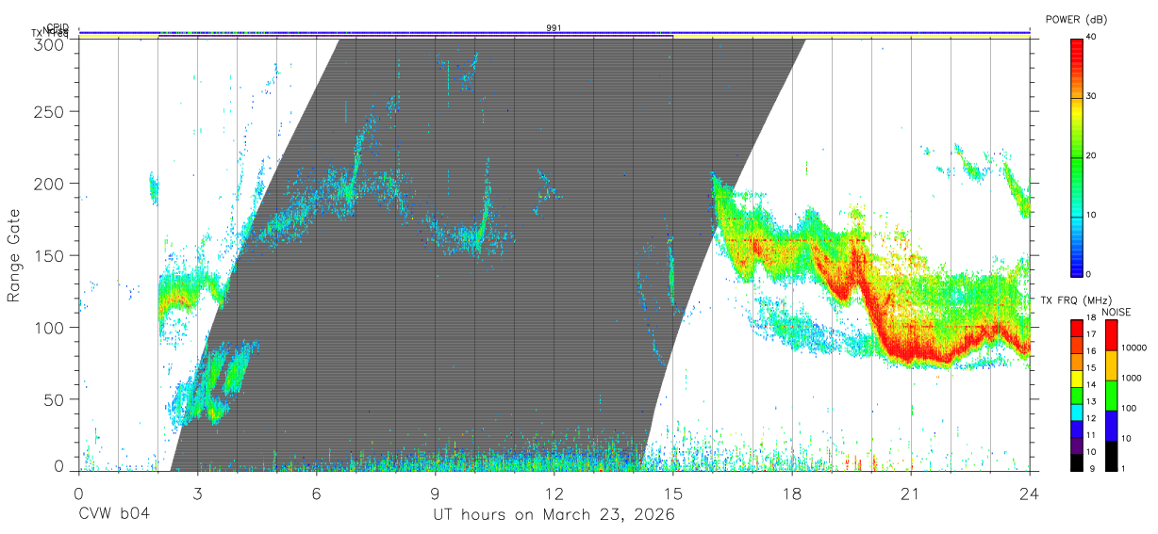Click the yellow 14–15 MHz TX FRQ swatch
This screenshot has height=534, width=1158.
(1077, 378)
